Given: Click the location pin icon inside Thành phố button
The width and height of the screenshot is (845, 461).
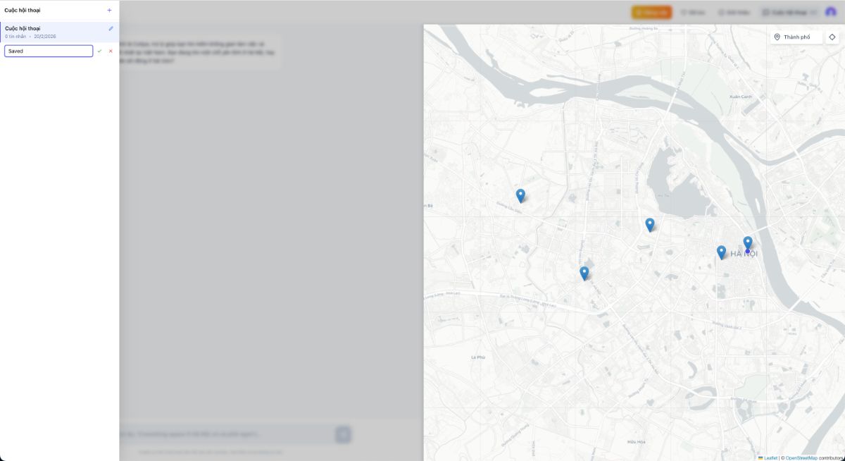Looking at the screenshot, I should point(777,37).
